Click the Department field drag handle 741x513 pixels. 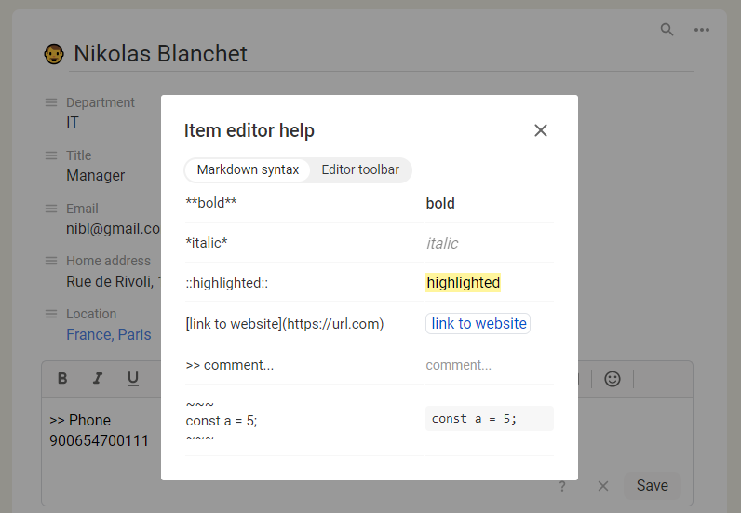(51, 102)
